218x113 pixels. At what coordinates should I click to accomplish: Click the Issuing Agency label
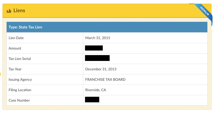20,79
